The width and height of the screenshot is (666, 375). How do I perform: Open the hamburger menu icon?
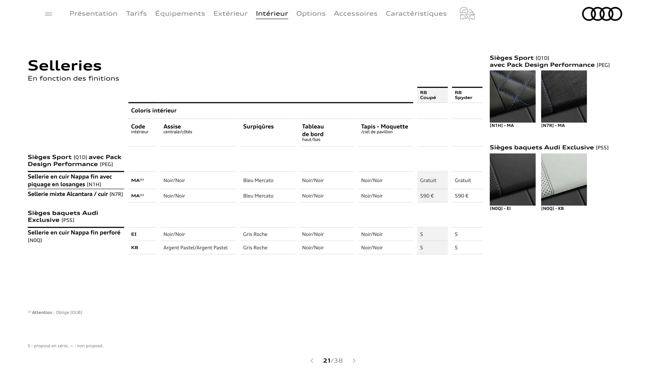[x=48, y=14]
